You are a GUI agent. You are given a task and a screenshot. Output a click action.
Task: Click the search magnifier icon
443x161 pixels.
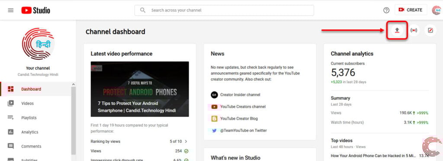(x=143, y=10)
